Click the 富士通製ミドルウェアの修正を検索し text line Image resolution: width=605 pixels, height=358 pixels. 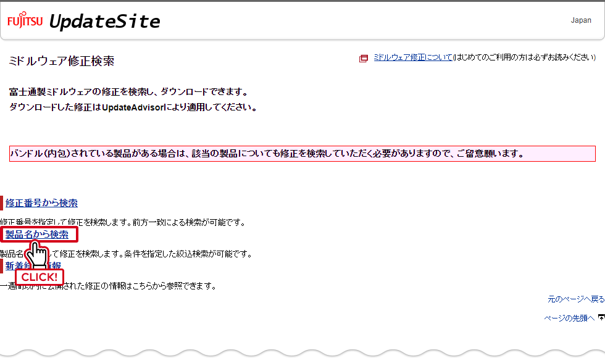point(128,92)
